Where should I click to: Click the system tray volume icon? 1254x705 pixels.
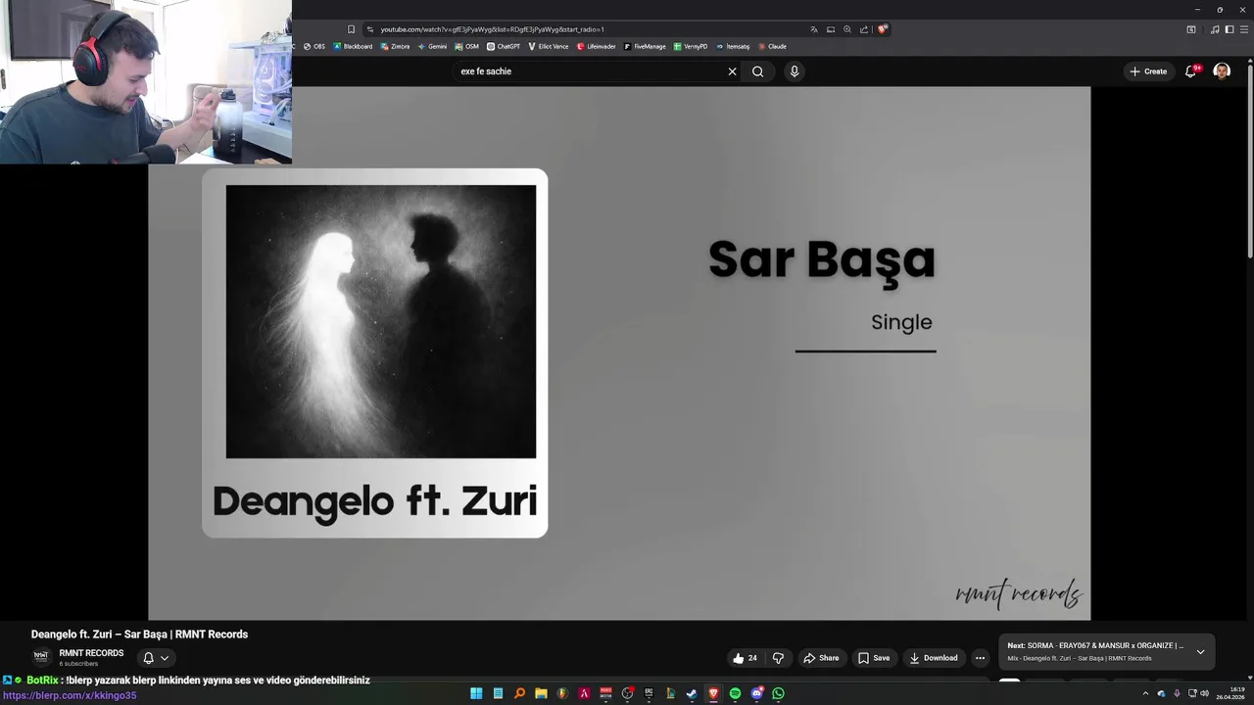coord(1204,693)
